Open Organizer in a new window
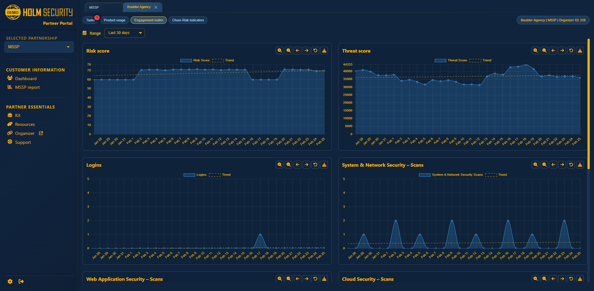The image size is (594, 291). 41,133
